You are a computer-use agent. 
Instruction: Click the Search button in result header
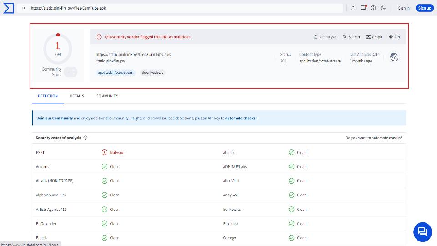click(351, 37)
